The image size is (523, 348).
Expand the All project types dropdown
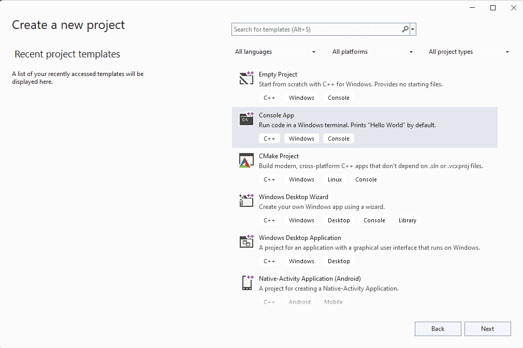click(469, 52)
